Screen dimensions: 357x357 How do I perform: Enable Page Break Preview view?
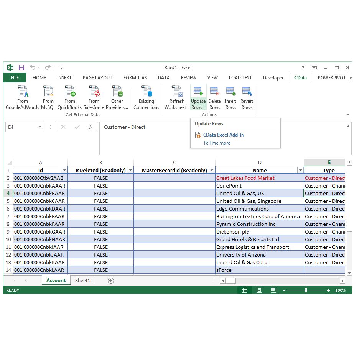tap(273, 290)
